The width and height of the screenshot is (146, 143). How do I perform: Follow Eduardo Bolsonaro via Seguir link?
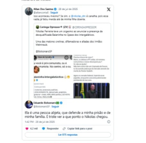point(55,106)
